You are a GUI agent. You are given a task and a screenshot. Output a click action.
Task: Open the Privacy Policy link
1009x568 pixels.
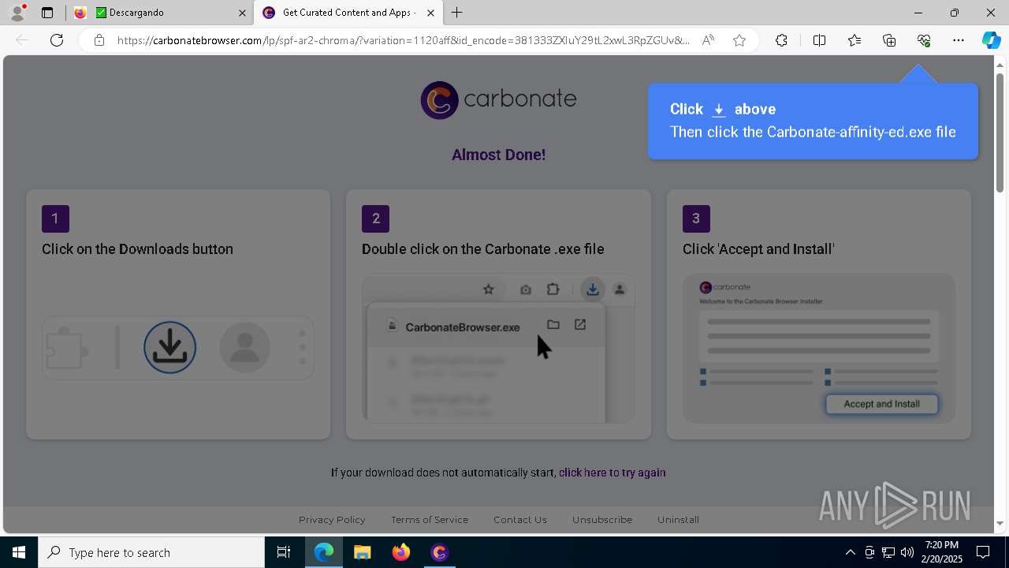332,519
